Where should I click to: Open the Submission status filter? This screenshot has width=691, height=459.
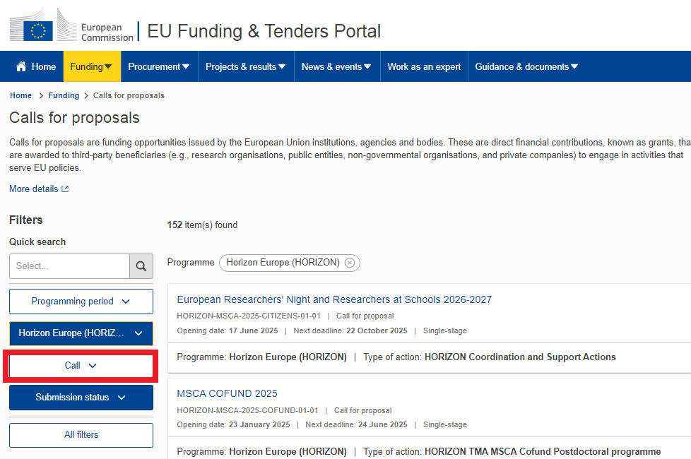tap(81, 398)
